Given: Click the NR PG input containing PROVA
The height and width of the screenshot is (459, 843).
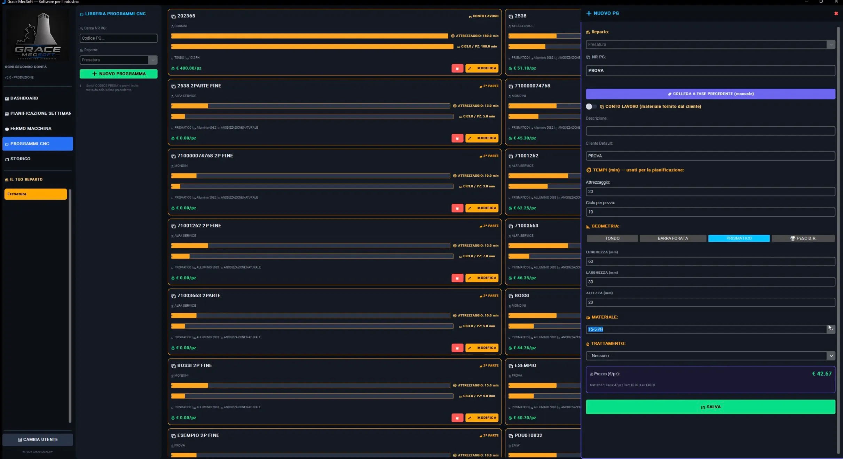Looking at the screenshot, I should [710, 71].
